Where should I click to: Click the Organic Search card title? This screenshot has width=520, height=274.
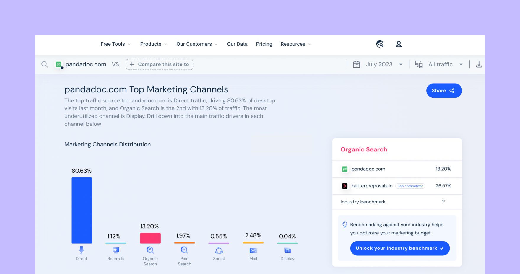[x=364, y=149]
